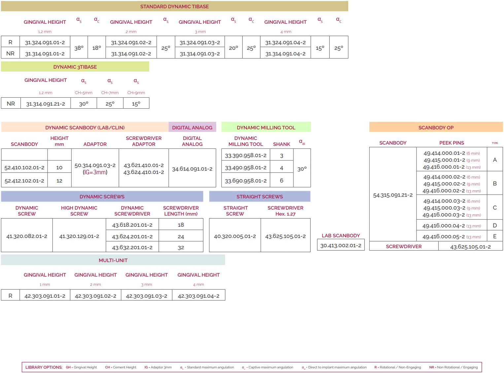Select straight screw 40.320.005.01-2
This screenshot has width=504, height=373.
click(x=235, y=236)
